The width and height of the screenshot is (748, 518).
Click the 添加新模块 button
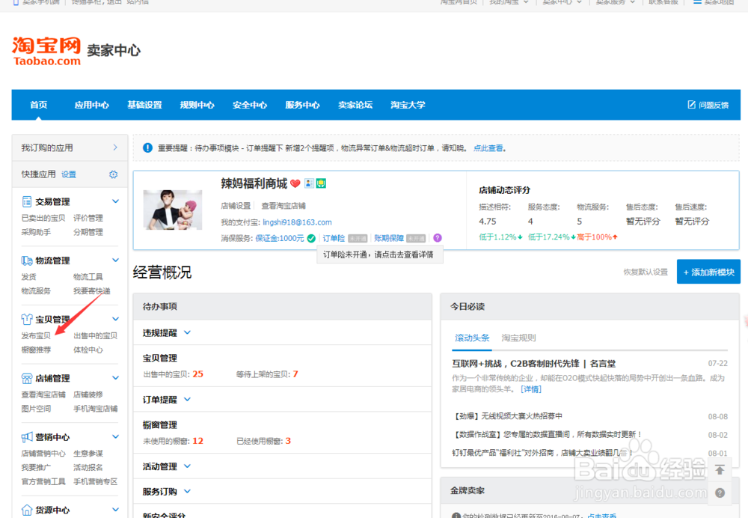tap(708, 272)
